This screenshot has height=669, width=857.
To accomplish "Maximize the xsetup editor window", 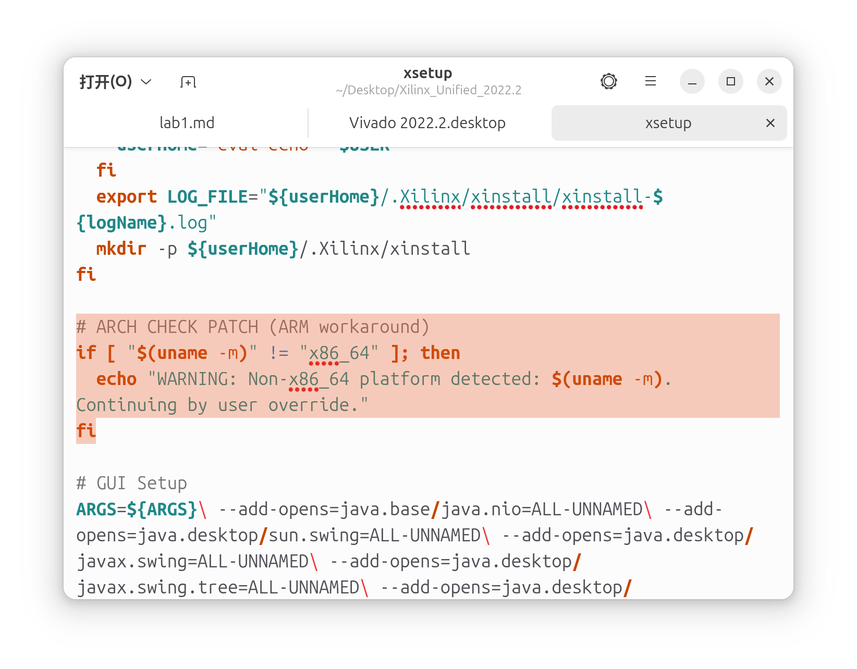I will [731, 81].
